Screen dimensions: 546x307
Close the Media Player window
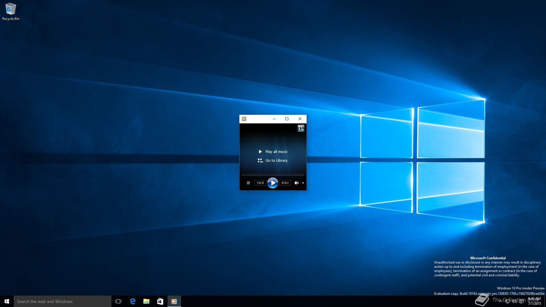(x=300, y=119)
